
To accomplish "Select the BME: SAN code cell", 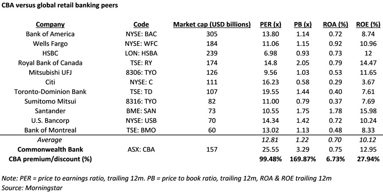I will click(x=141, y=111).
